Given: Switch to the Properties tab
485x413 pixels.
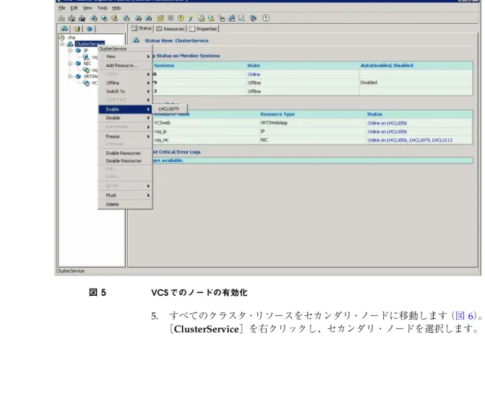Looking at the screenshot, I should (203, 29).
